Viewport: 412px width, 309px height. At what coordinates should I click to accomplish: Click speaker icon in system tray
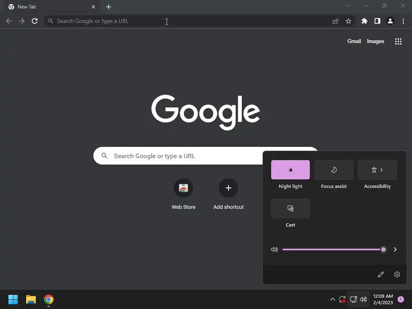coord(363,299)
